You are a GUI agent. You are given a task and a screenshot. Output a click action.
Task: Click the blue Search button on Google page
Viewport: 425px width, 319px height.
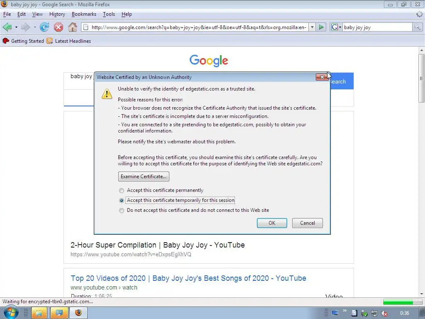342,81
